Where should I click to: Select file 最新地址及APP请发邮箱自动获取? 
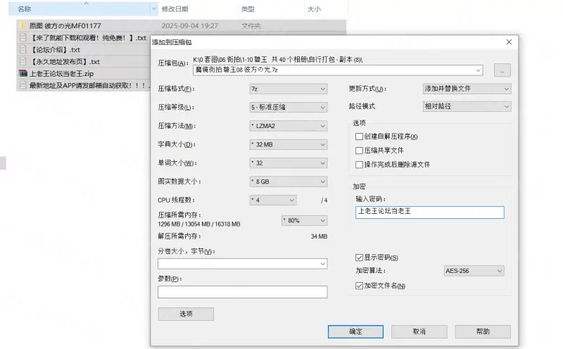pyautogui.click(x=89, y=85)
